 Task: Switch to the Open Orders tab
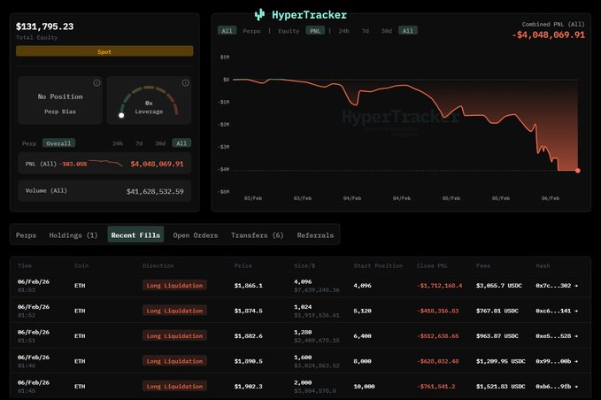pyautogui.click(x=196, y=235)
